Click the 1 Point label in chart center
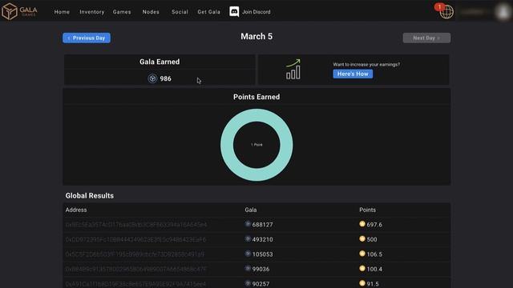The width and height of the screenshot is (513, 288). 256,145
